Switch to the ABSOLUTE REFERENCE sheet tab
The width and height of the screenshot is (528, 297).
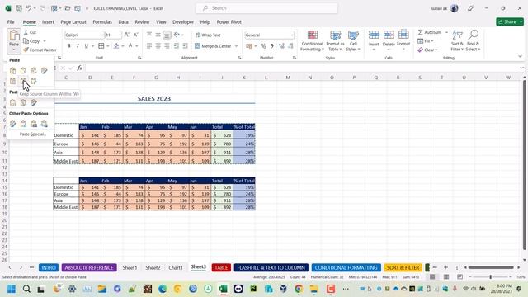coord(89,267)
